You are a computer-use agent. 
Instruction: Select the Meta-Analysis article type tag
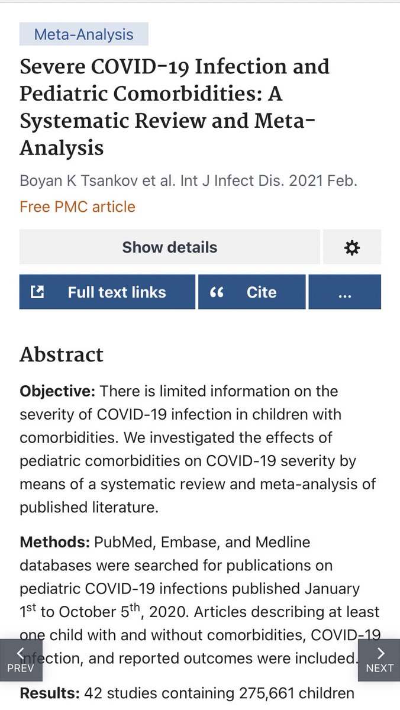84,34
